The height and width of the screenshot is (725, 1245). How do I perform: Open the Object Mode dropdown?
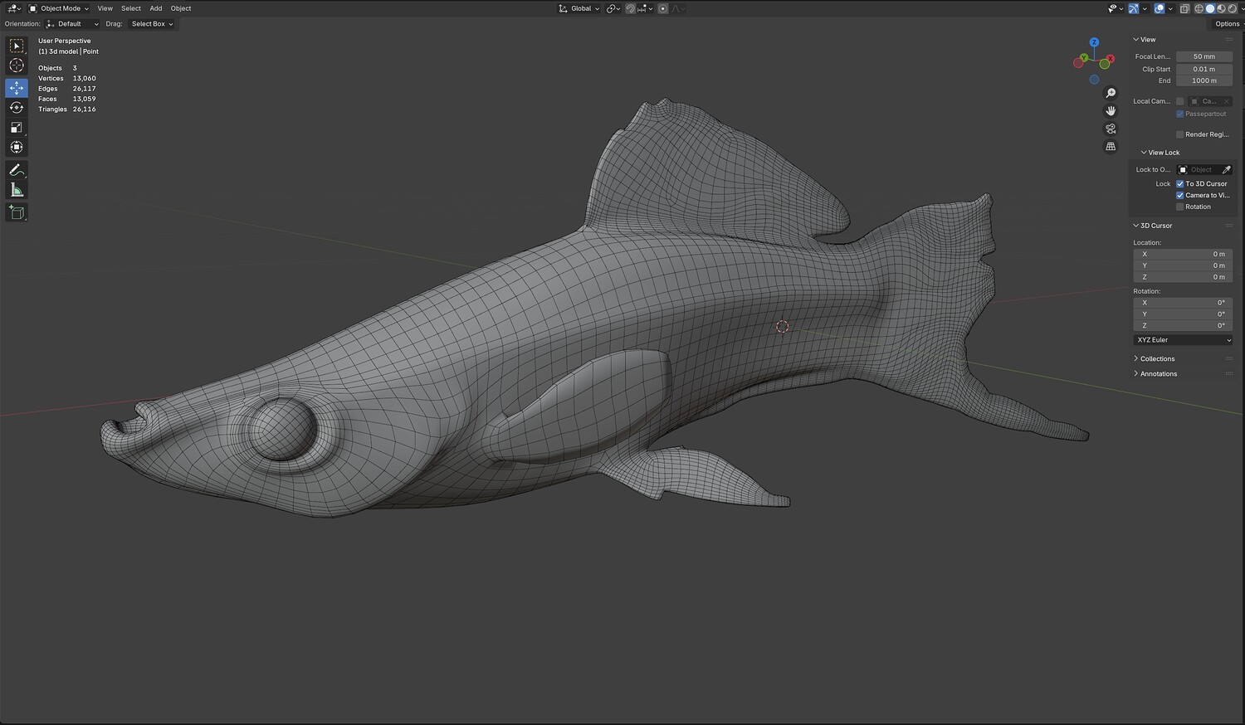click(x=59, y=8)
